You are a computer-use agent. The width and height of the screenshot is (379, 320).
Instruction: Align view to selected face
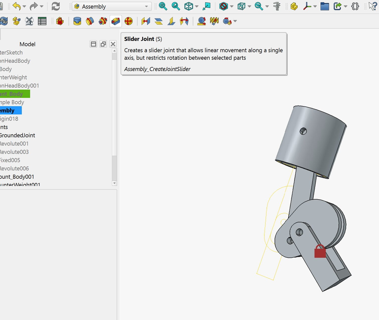pos(207,6)
